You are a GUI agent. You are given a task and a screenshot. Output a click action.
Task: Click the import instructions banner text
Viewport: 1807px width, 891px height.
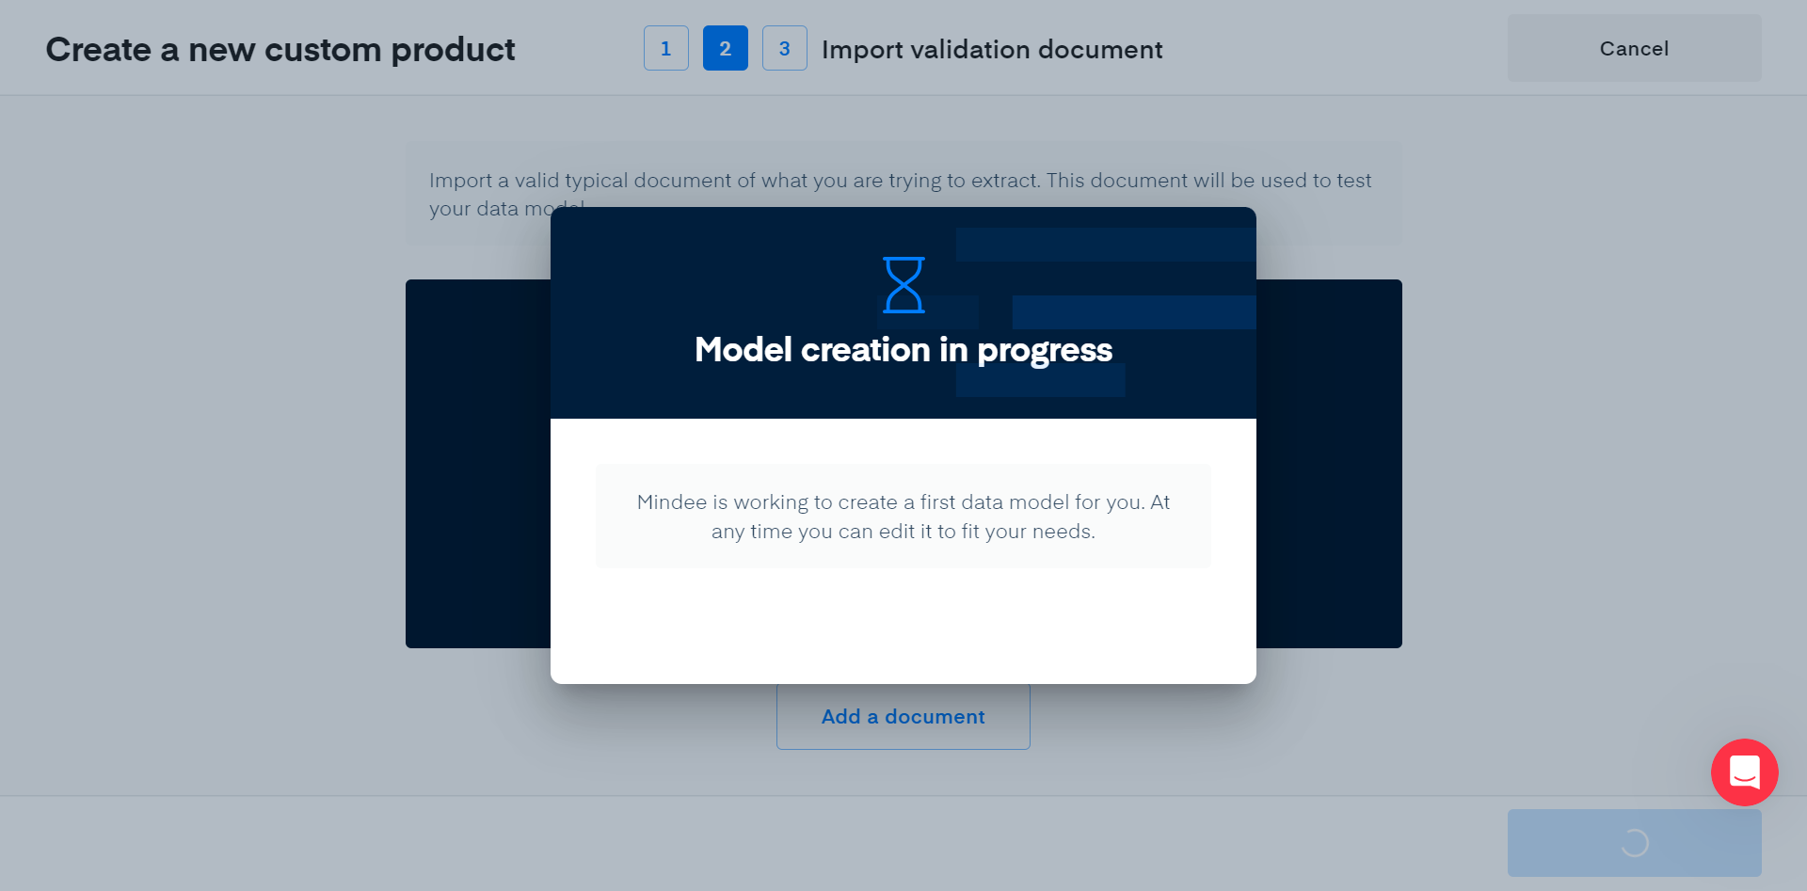900,180
